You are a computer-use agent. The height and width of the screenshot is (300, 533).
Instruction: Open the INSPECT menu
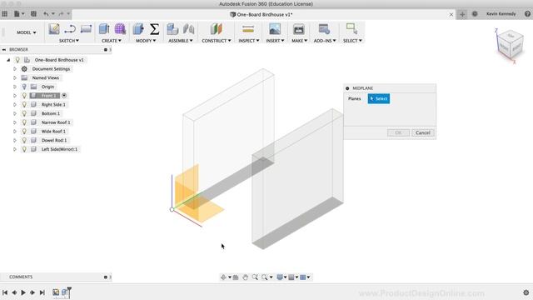(x=249, y=41)
